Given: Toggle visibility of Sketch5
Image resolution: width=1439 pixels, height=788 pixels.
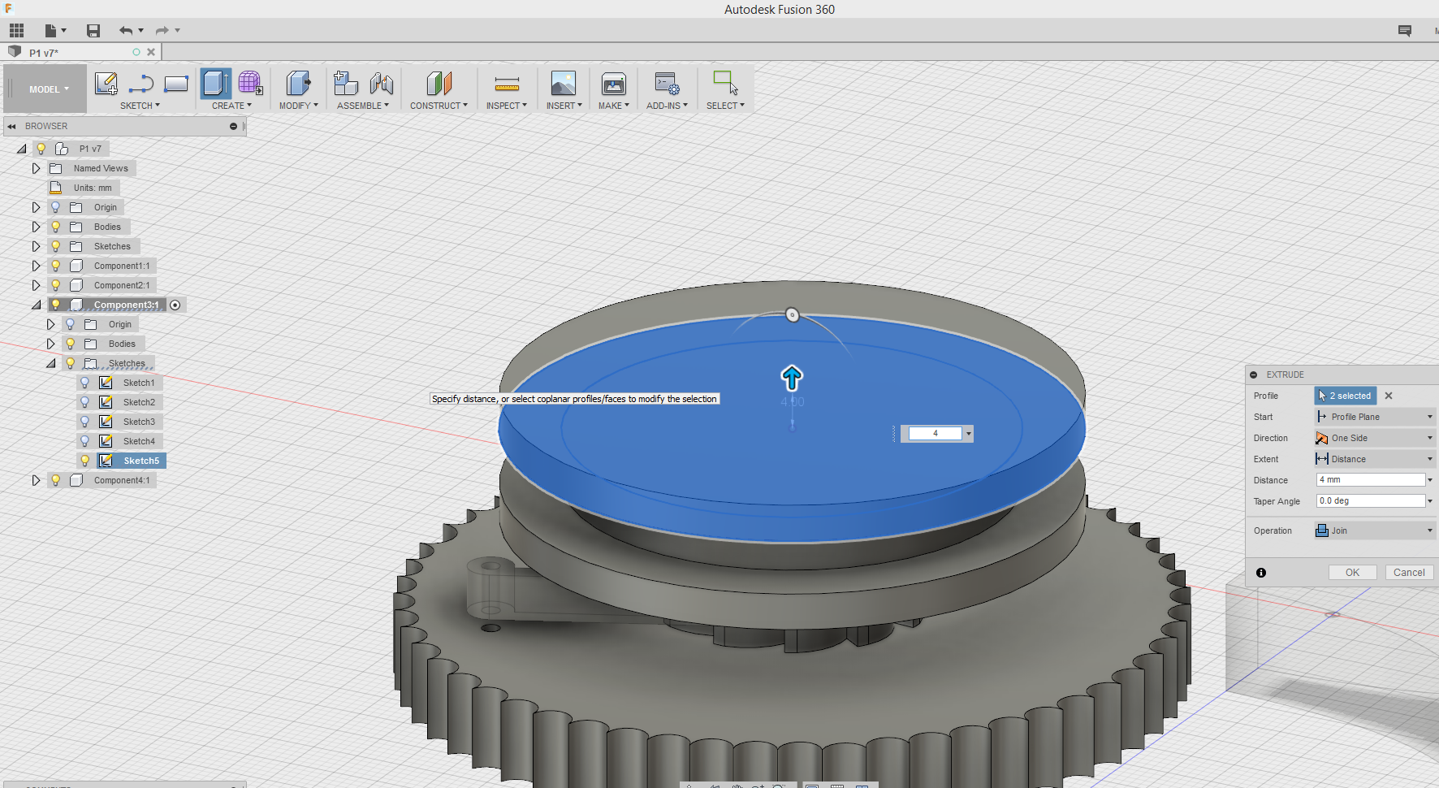Looking at the screenshot, I should point(84,461).
